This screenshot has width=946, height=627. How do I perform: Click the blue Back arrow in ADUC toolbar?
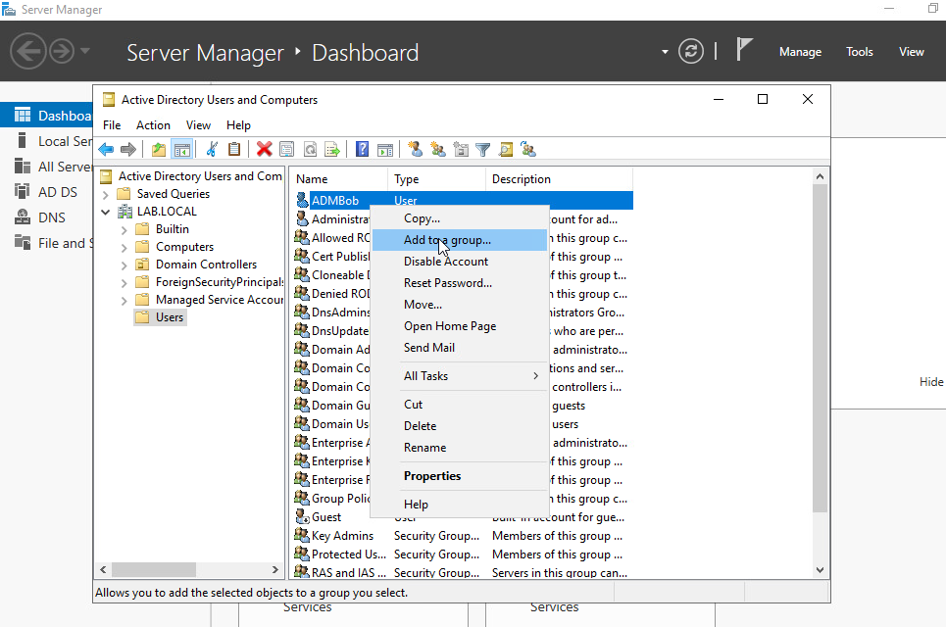point(106,150)
